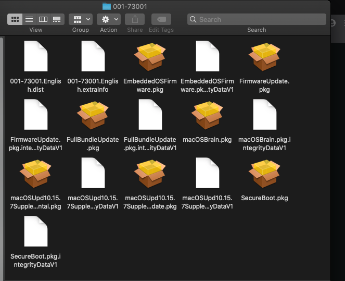Viewport: 345px width, 281px height.
Task: Select document icon after Supple...ntal.pkg package
Action: coord(93,173)
